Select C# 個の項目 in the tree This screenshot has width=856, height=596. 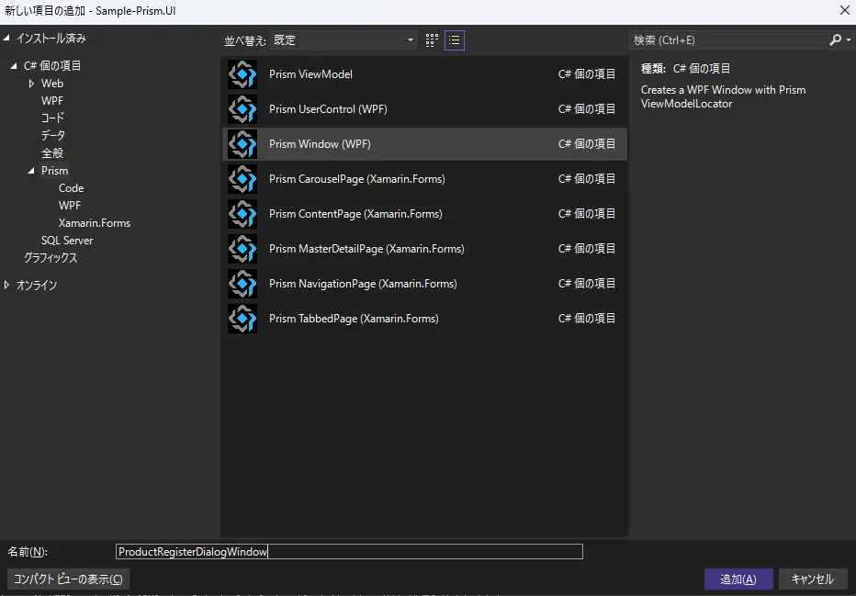52,66
